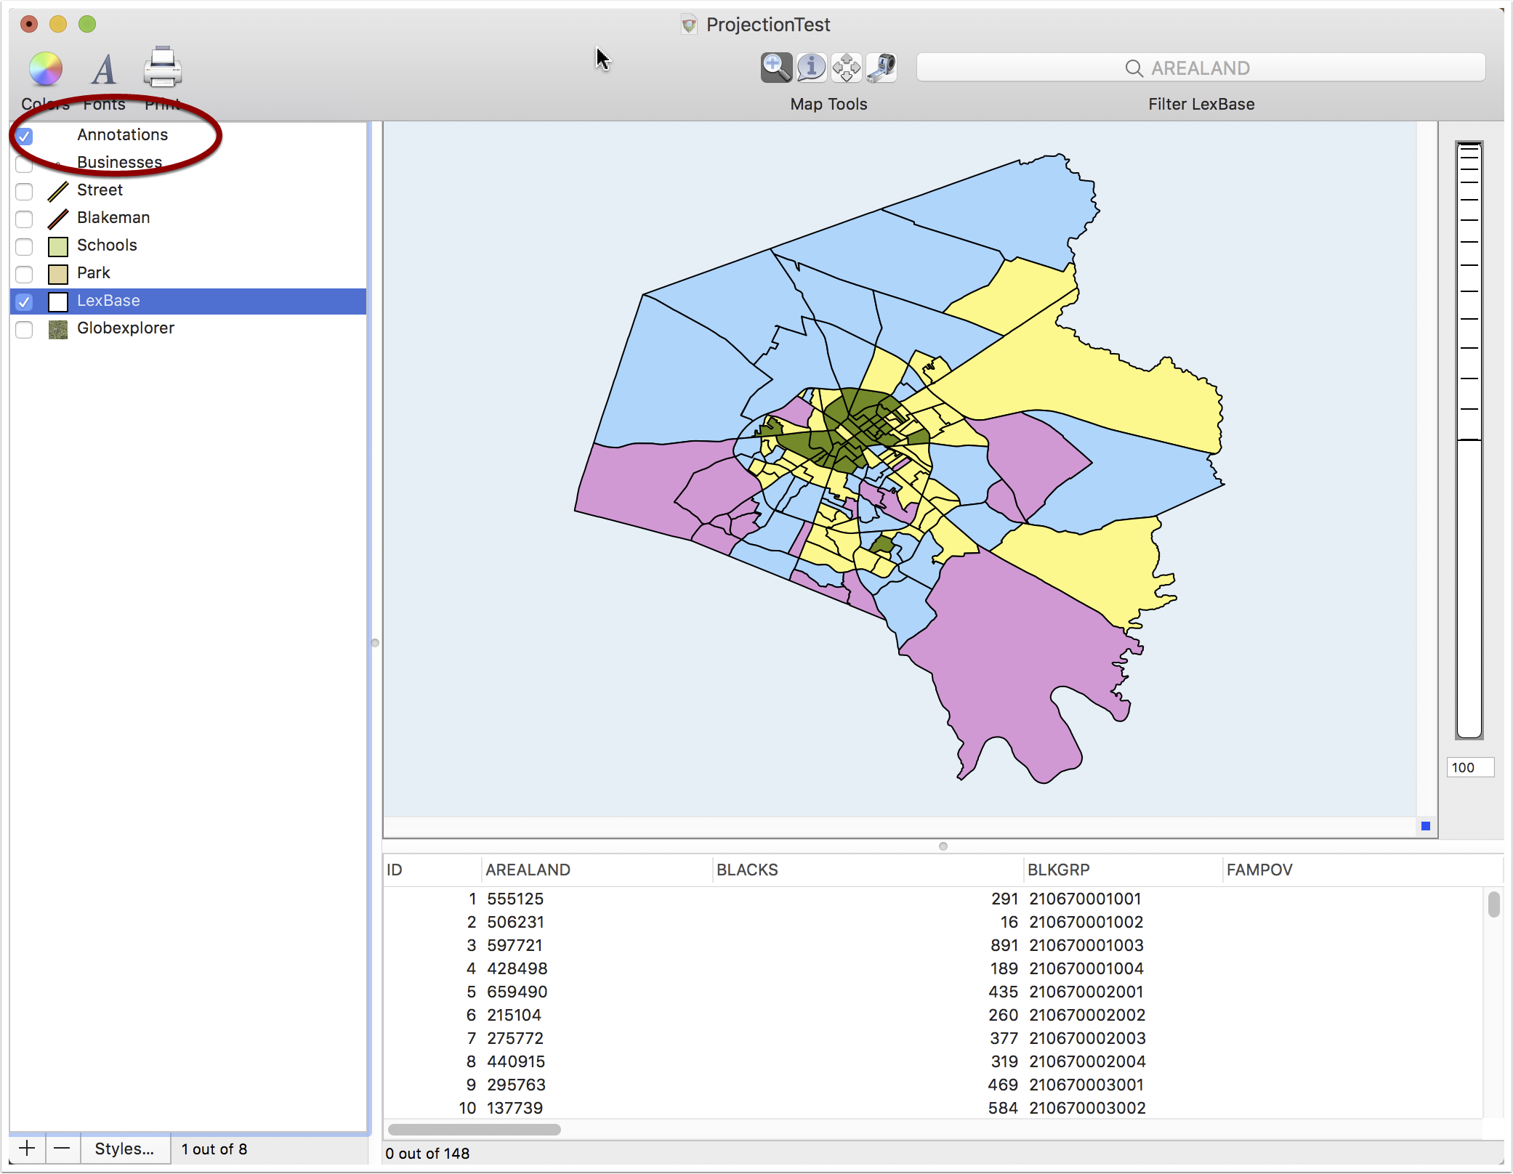Select the Info identify map tool

pos(811,68)
